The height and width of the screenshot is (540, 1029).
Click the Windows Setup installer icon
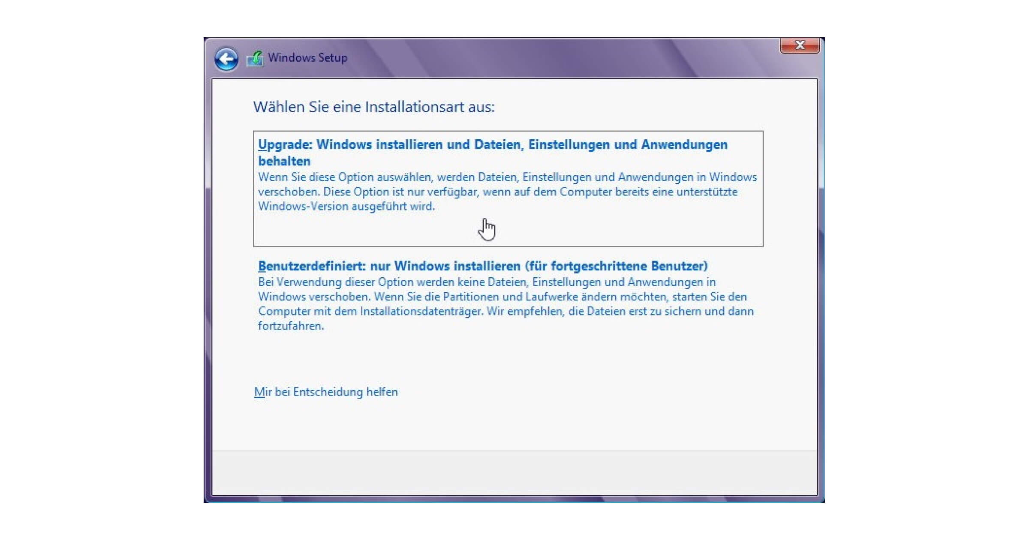click(255, 59)
